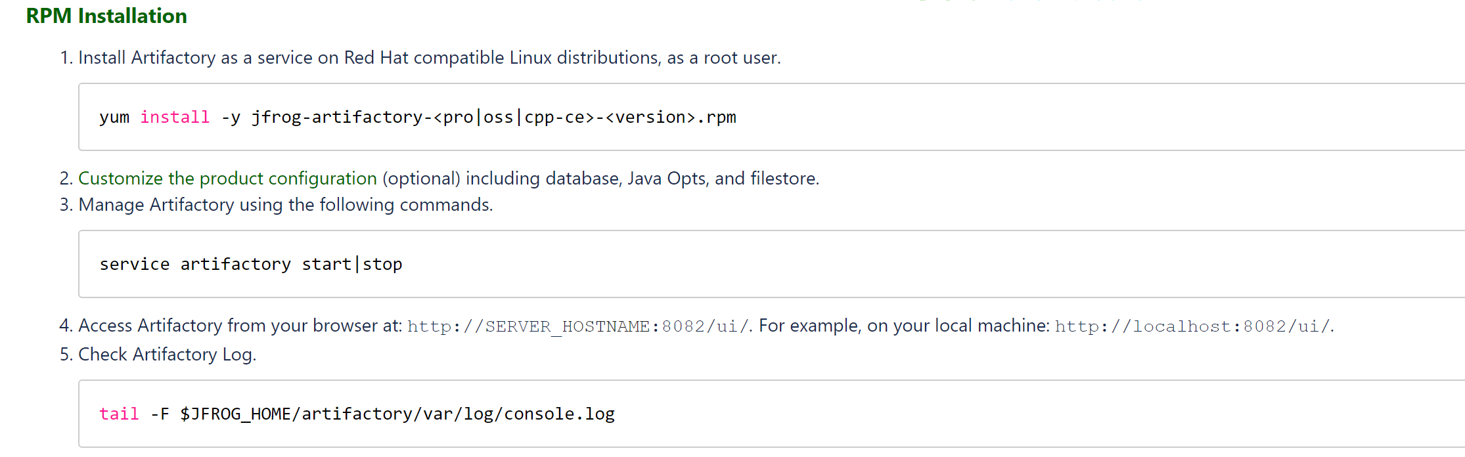The image size is (1465, 457).
Task: Click the jfrog-artifactory rpm package name
Action: point(494,118)
